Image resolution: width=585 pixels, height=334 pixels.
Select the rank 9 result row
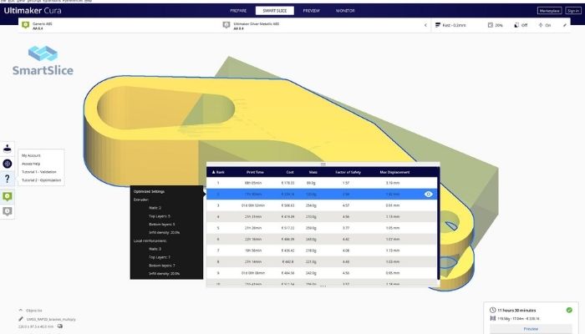pyautogui.click(x=322, y=273)
